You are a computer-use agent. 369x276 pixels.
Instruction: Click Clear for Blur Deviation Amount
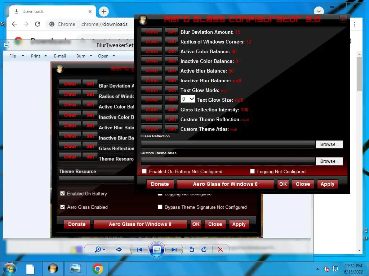(x=152, y=32)
